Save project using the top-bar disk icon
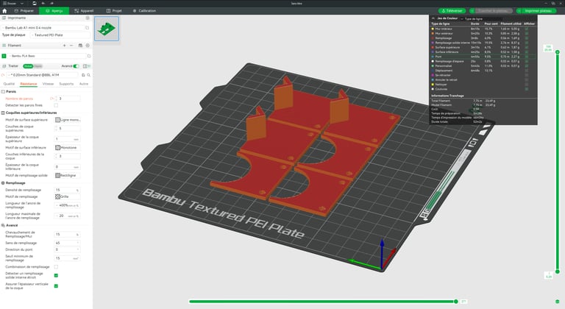 pos(35,3)
